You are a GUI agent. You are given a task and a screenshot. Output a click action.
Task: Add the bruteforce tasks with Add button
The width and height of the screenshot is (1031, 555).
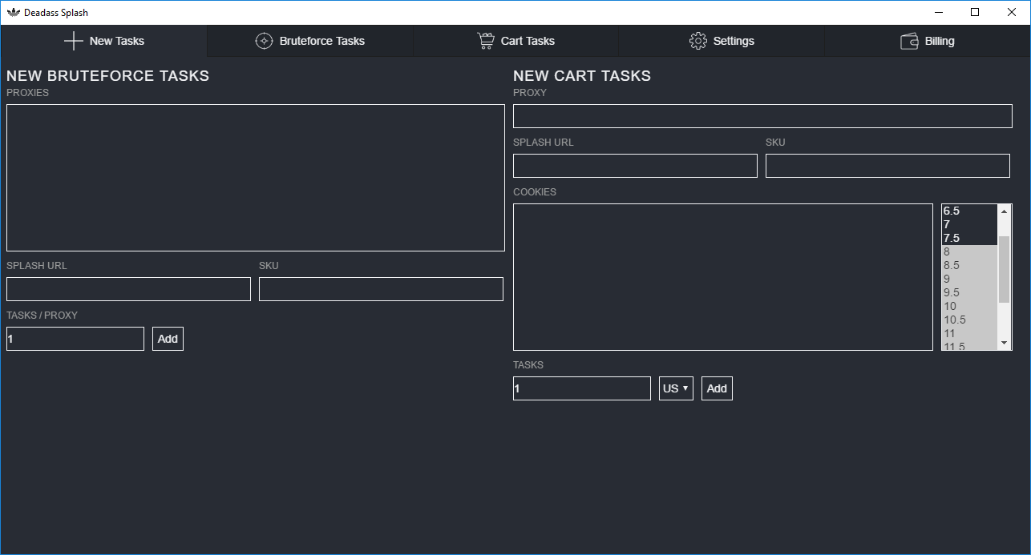click(168, 339)
